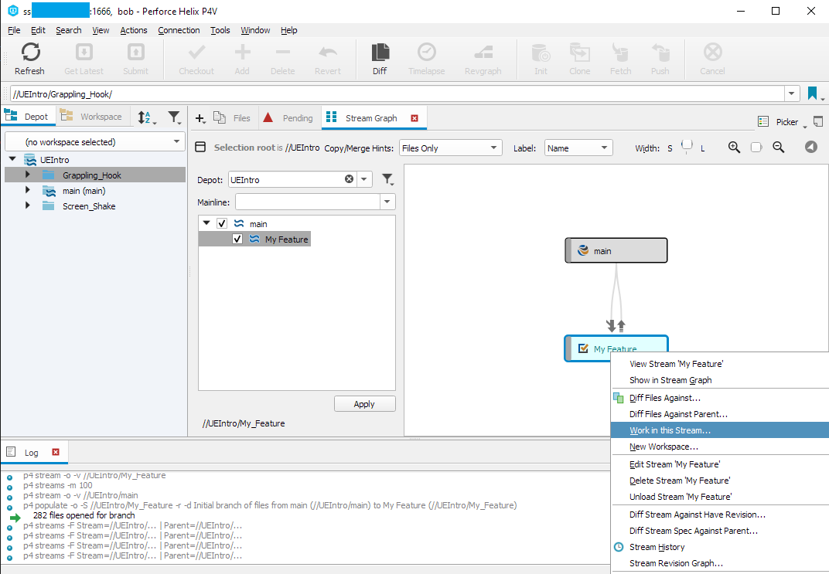The height and width of the screenshot is (574, 829).
Task: Open the workspace selector dropdown
Action: tap(176, 141)
